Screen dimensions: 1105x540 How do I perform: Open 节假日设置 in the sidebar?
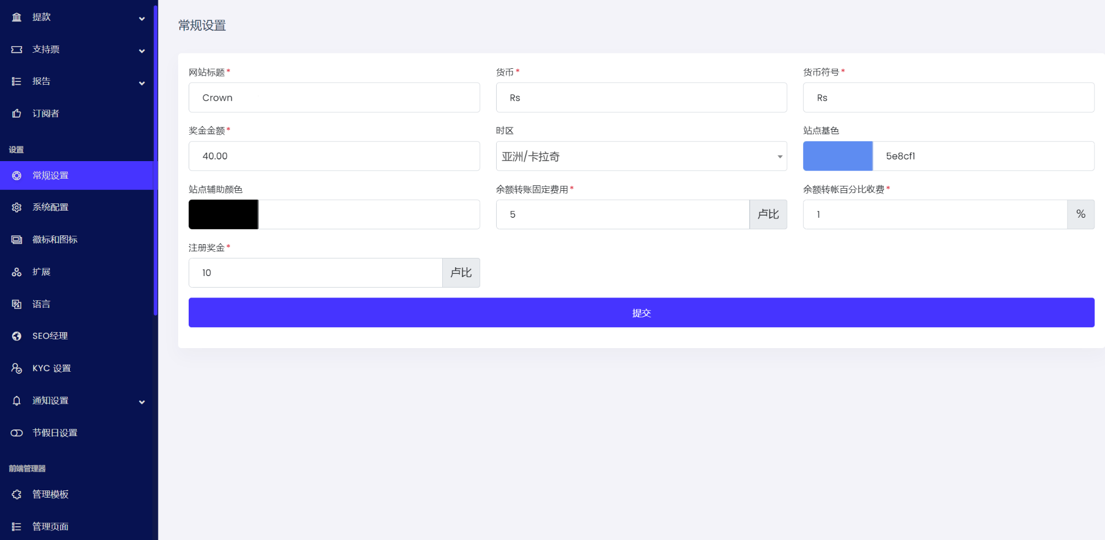click(76, 433)
